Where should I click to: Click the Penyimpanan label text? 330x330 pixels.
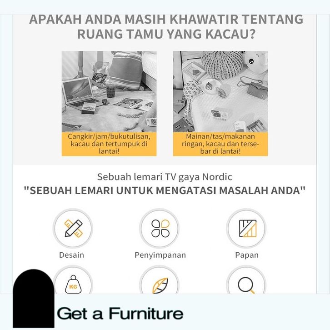tap(160, 255)
